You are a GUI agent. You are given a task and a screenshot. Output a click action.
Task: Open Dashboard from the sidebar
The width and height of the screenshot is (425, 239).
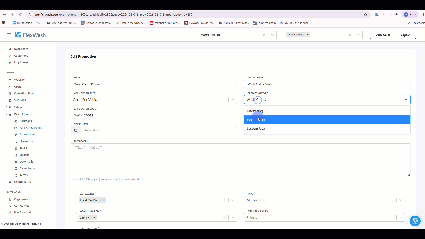pos(21,49)
